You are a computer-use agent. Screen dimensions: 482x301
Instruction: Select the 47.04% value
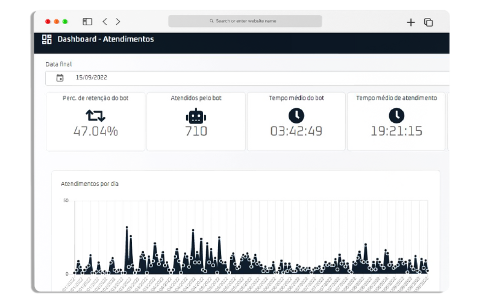pos(96,131)
